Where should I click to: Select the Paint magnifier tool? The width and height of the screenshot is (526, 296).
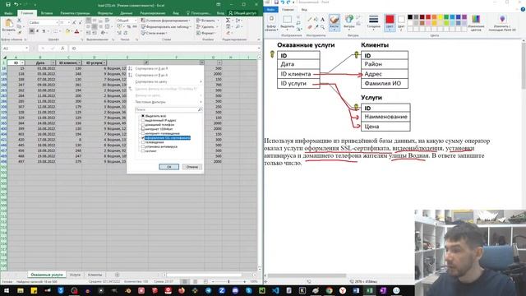(x=322, y=27)
